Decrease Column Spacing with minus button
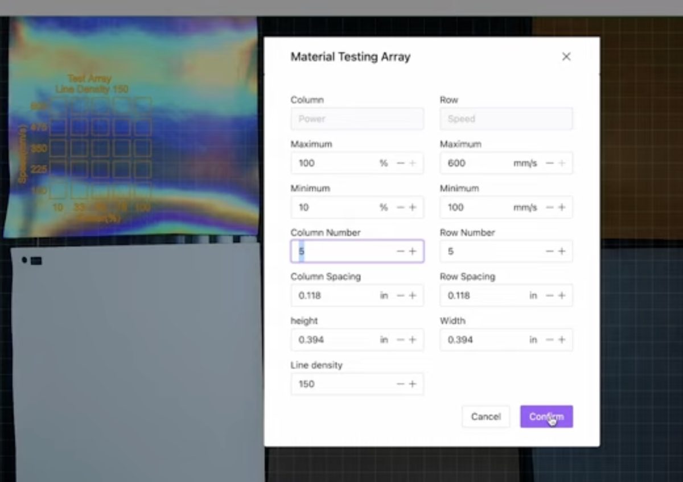The height and width of the screenshot is (482, 683). click(x=400, y=295)
